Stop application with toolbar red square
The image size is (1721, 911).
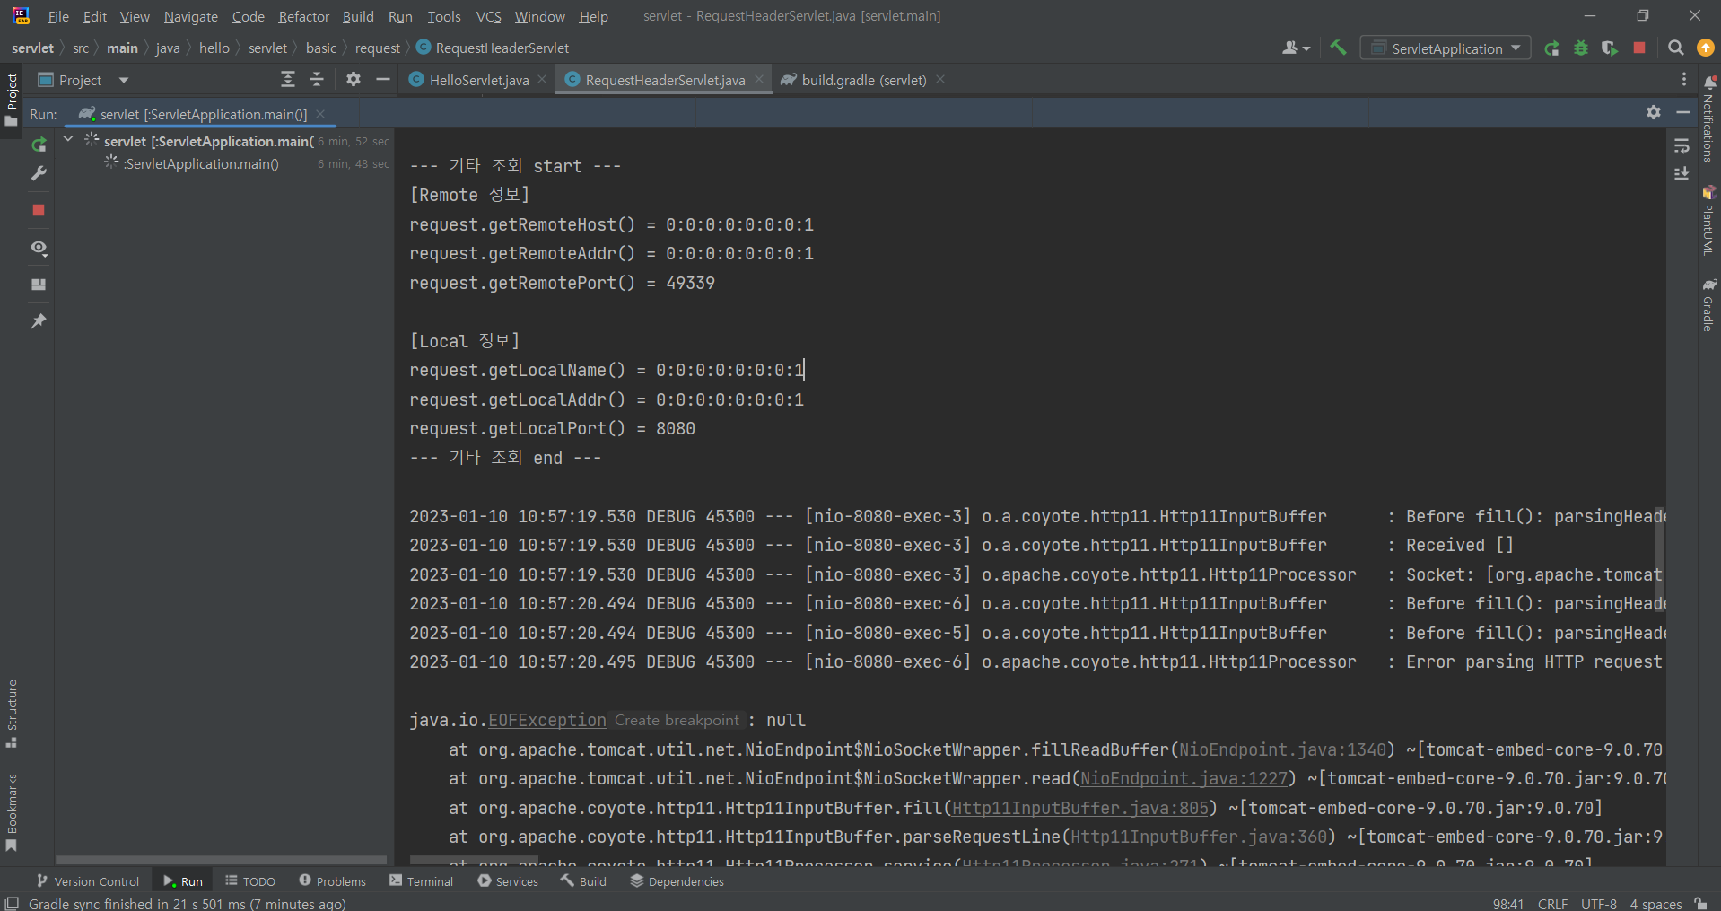coord(1639,48)
